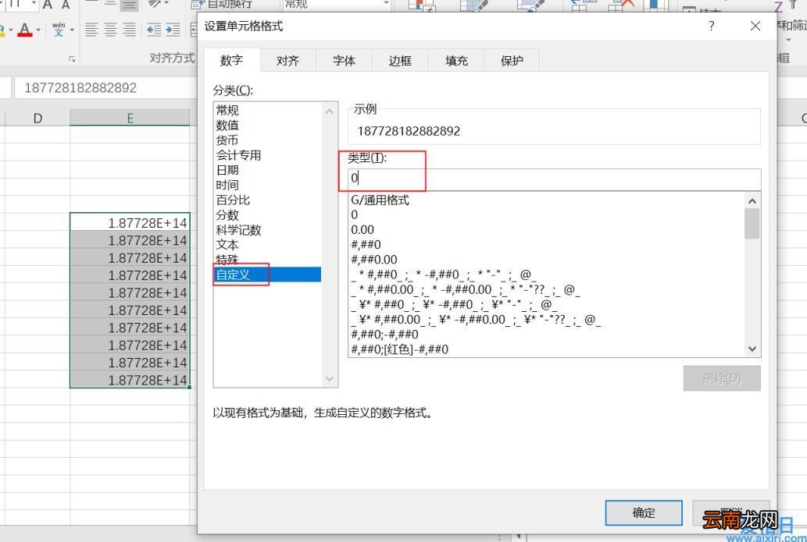This screenshot has width=807, height=542.
Task: Select 时间 in the category list
Action: pos(227,184)
